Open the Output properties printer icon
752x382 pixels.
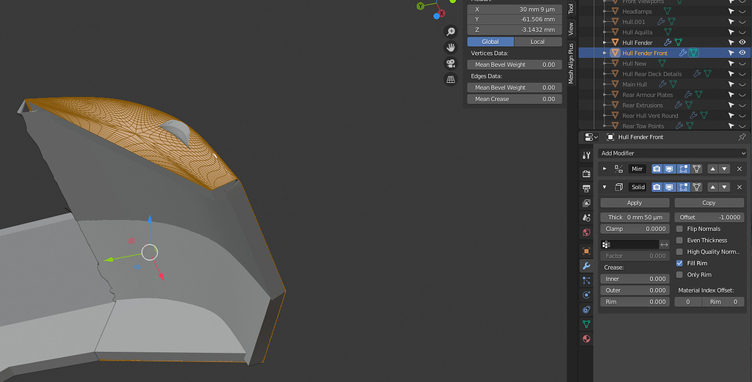[586, 188]
